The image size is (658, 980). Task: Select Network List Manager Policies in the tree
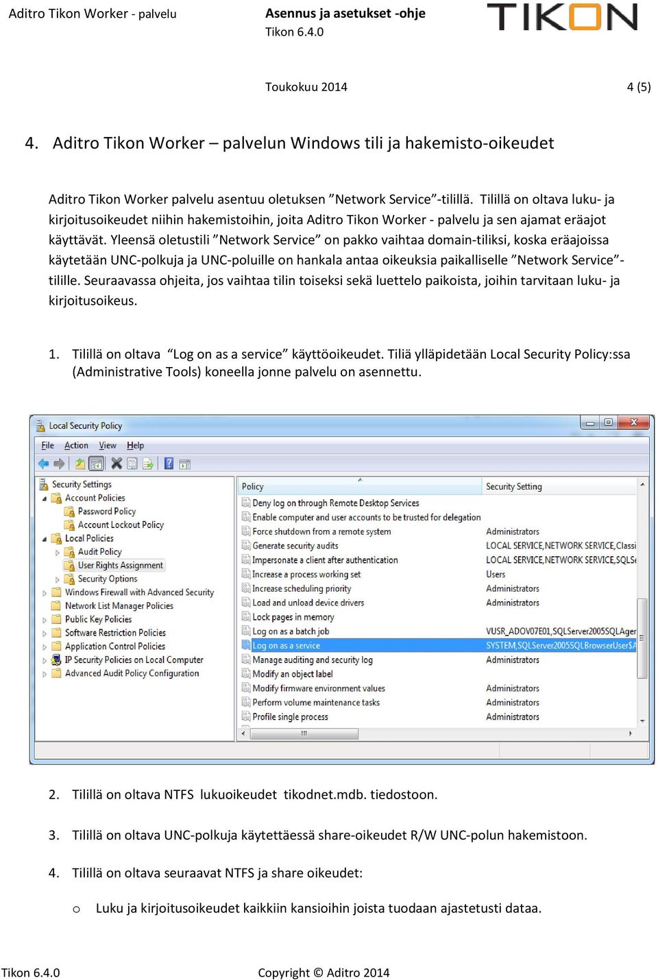[119, 606]
